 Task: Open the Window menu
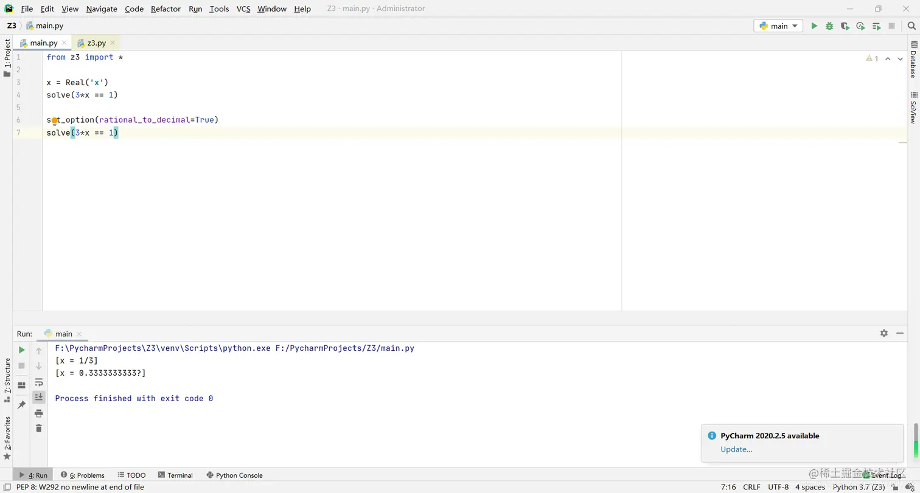point(272,9)
